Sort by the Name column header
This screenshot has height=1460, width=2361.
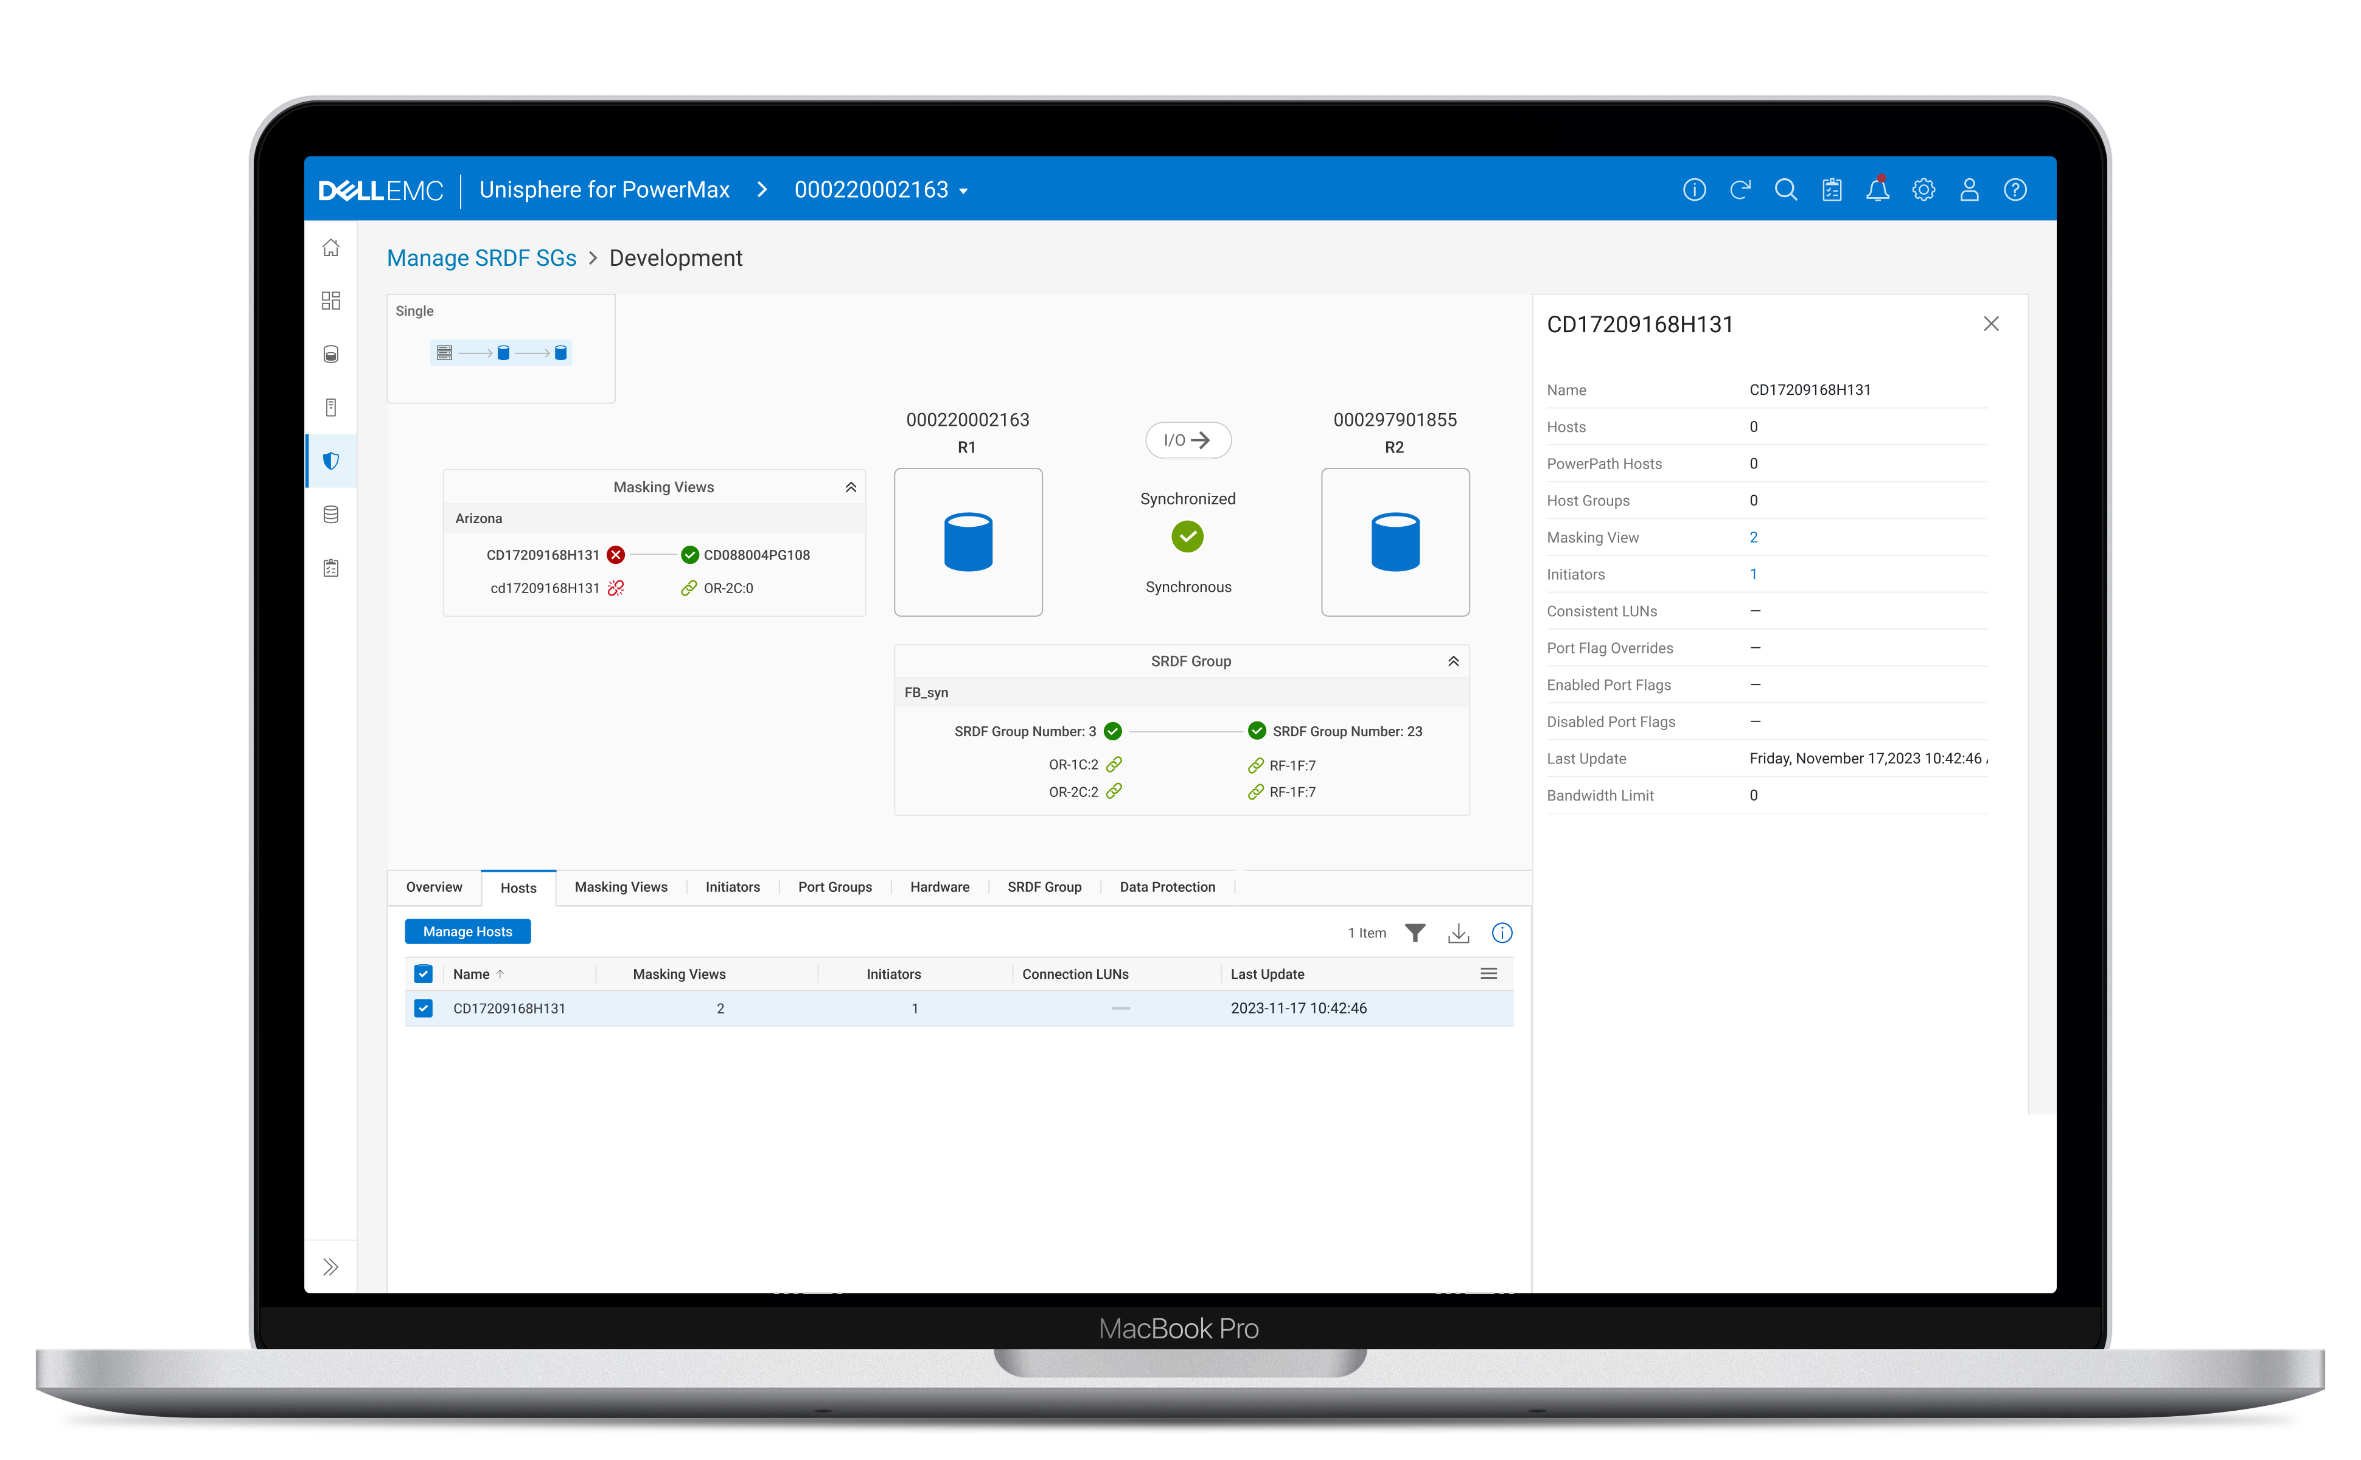click(x=471, y=975)
